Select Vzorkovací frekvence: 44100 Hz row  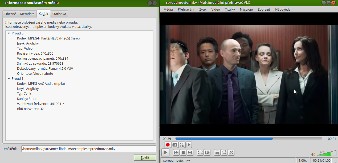40,104
